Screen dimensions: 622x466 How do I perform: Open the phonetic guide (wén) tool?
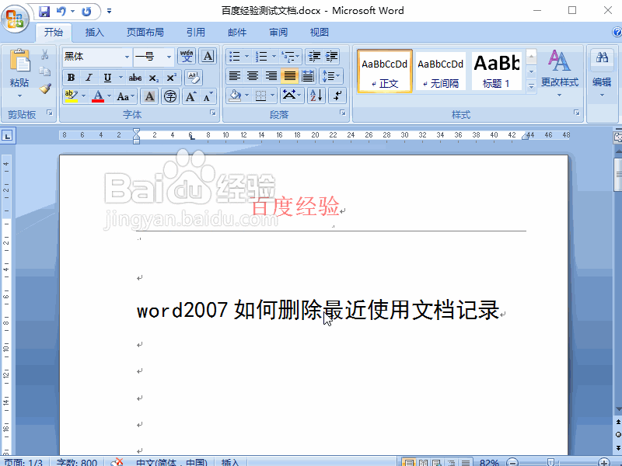point(187,56)
